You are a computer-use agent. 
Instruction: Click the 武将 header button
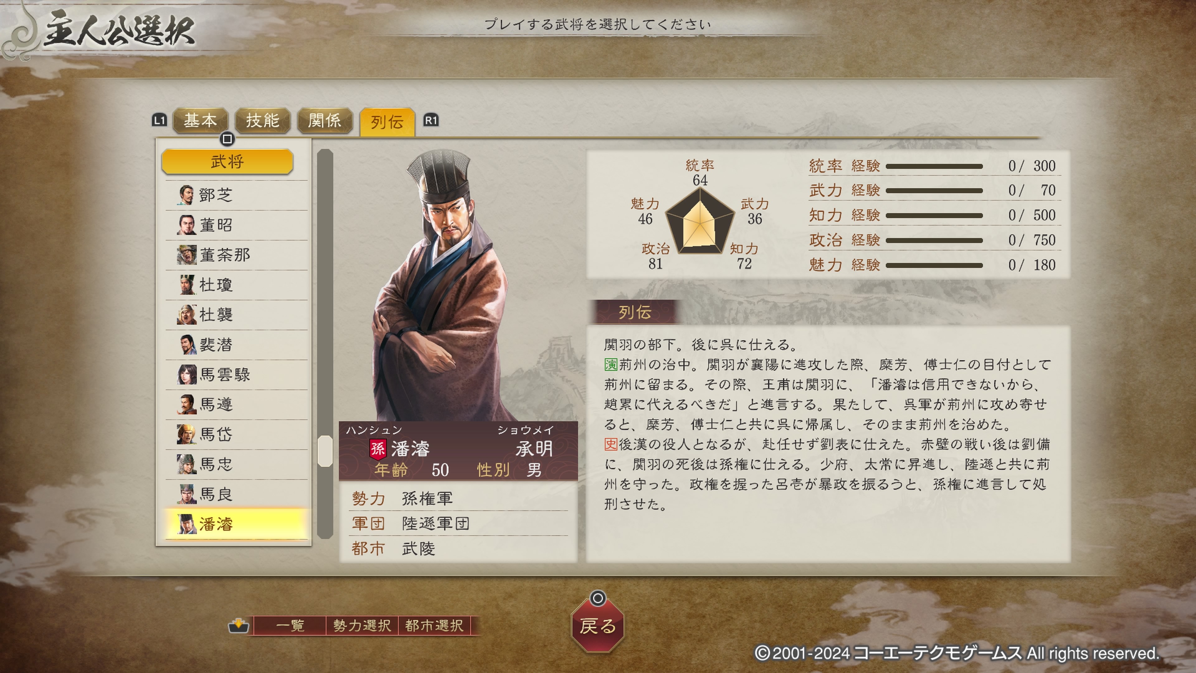click(x=227, y=162)
